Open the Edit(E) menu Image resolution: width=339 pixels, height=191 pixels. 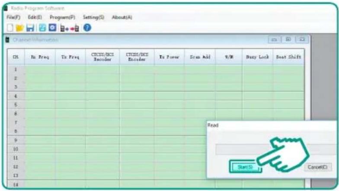[x=35, y=17]
